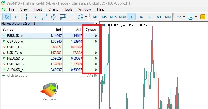Screen dimensions: 208x109
Task: Open the View menu
Action: tap(24, 9)
